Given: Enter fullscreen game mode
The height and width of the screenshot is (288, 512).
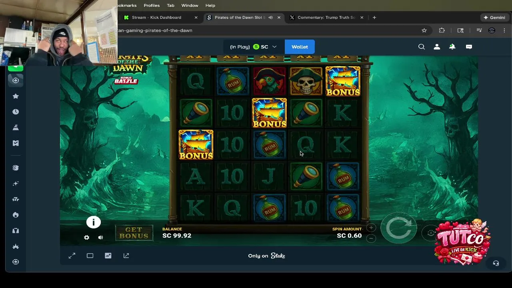Looking at the screenshot, I should [72, 256].
